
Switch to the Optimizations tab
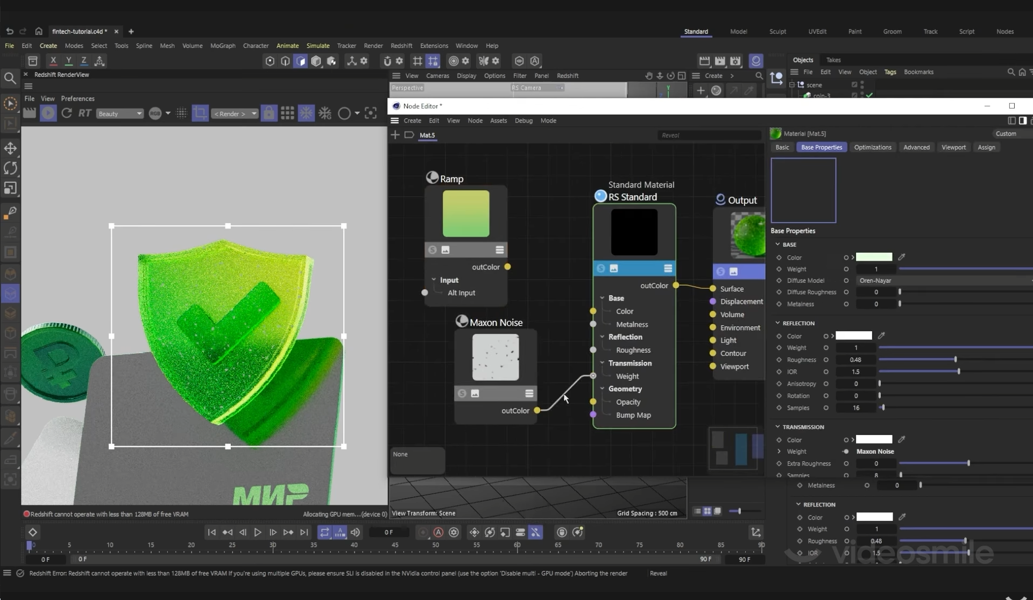tap(872, 147)
